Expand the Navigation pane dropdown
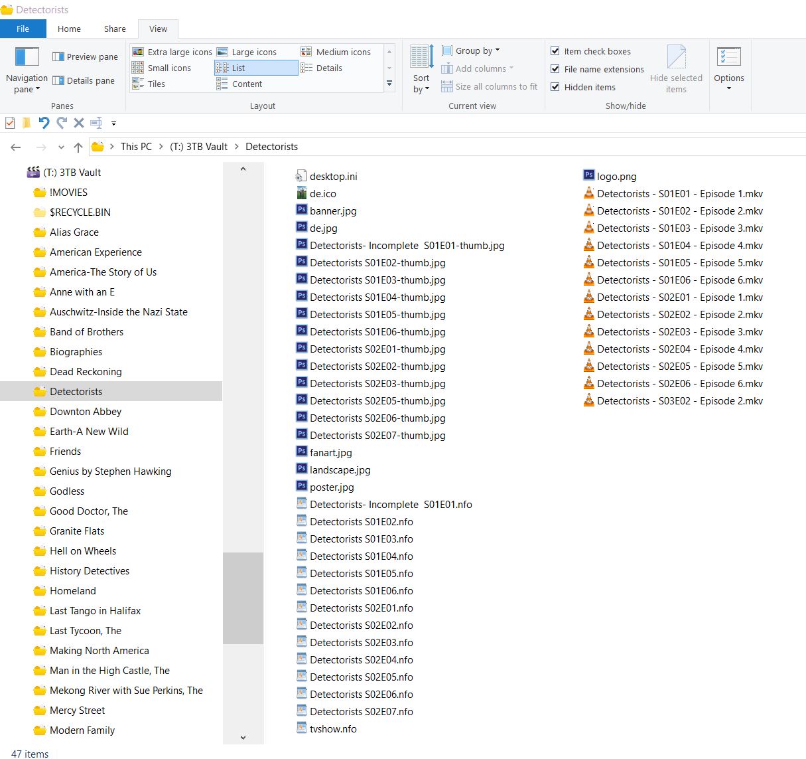 pyautogui.click(x=26, y=68)
